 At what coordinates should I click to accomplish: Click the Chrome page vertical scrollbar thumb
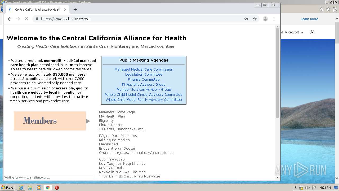(x=278, y=73)
